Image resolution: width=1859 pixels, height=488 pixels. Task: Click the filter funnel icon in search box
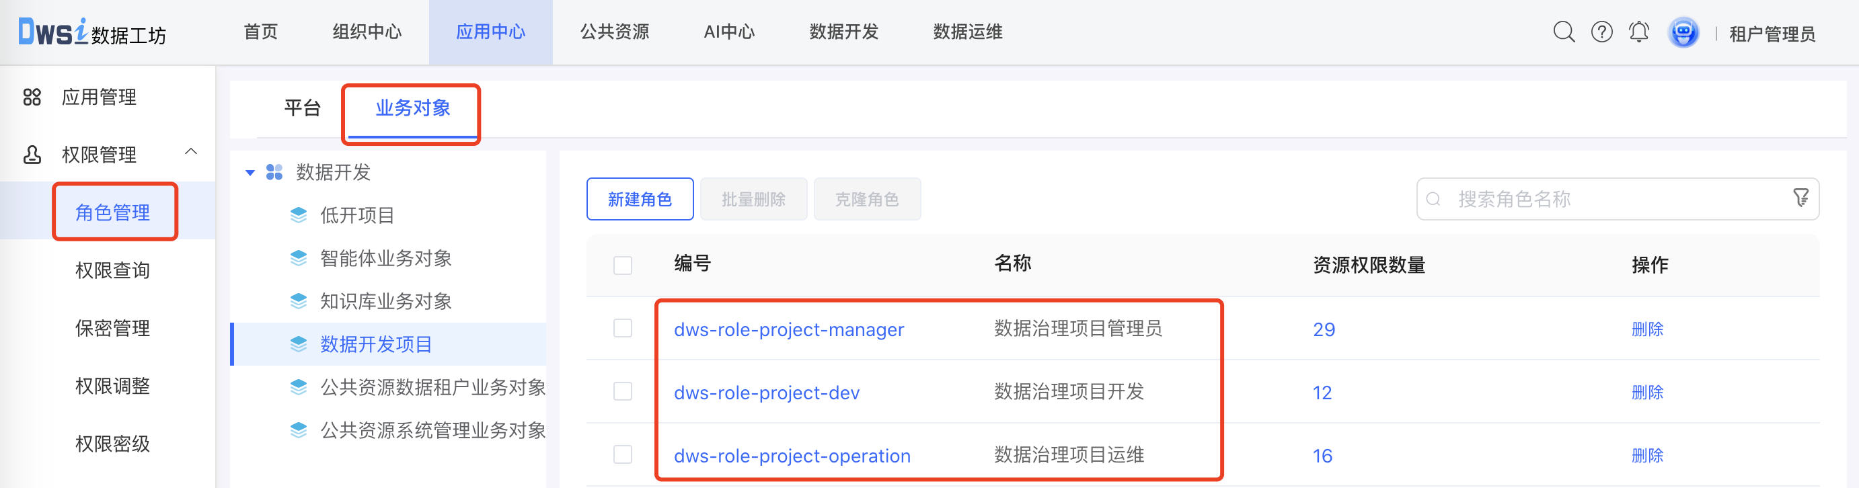(1800, 198)
